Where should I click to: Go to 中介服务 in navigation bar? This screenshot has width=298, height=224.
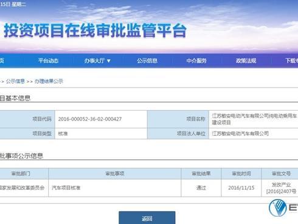[x=196, y=61]
